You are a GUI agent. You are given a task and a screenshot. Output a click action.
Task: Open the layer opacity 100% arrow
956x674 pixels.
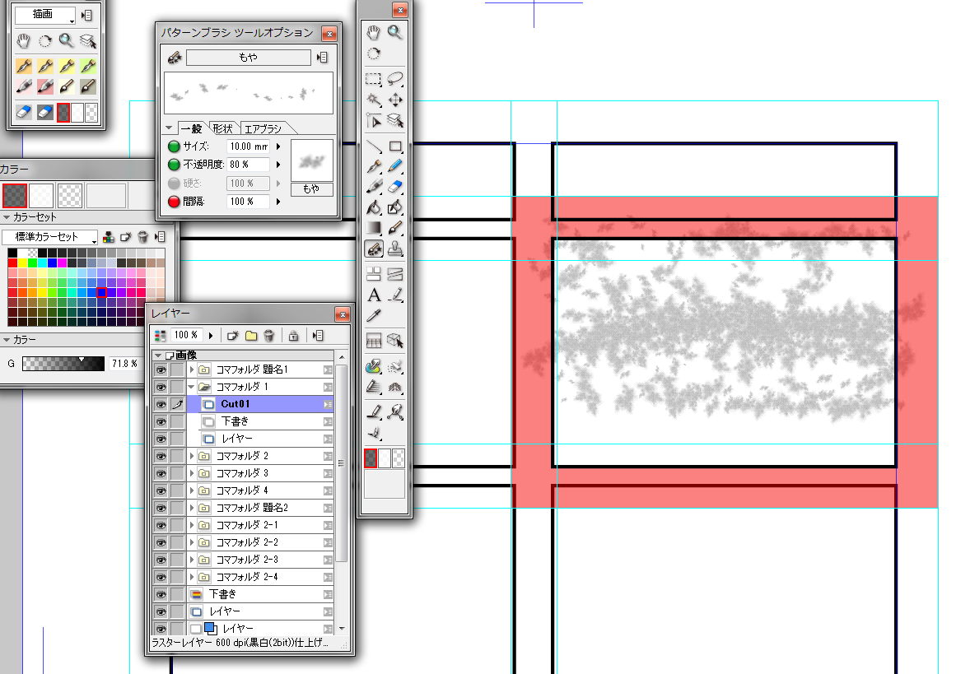pos(211,335)
